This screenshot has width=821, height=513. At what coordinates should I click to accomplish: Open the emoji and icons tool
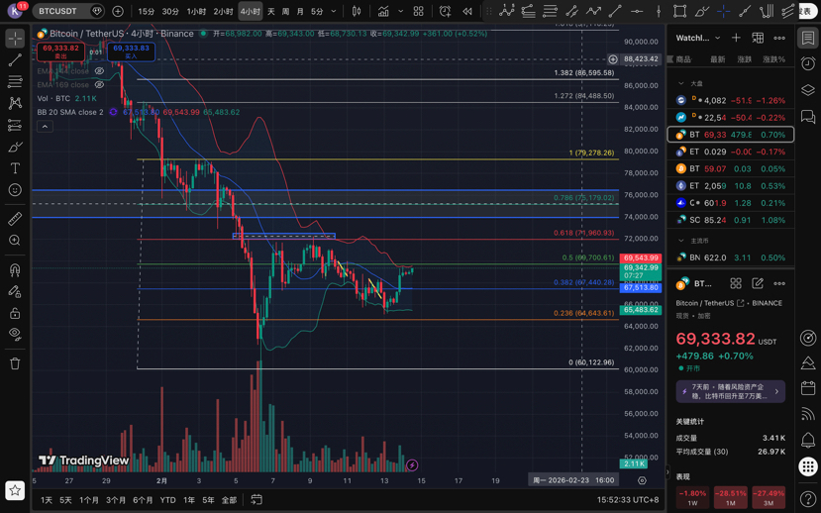15,189
